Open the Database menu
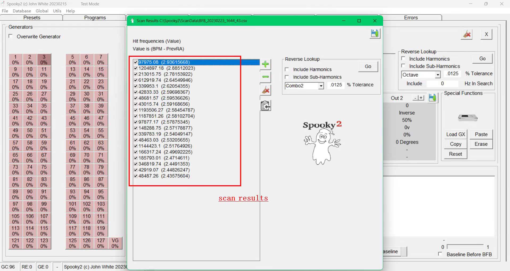 point(22,11)
